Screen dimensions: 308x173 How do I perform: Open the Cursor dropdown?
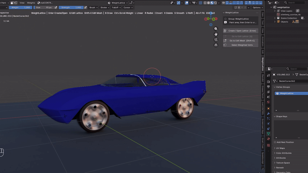point(128,7)
